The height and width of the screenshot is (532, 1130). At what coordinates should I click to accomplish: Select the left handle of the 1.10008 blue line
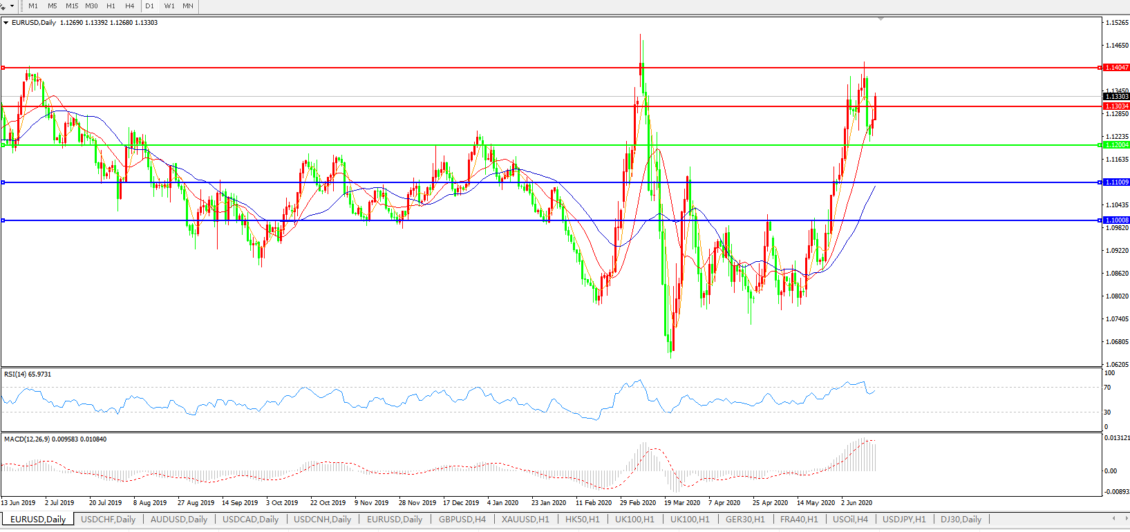(3, 220)
